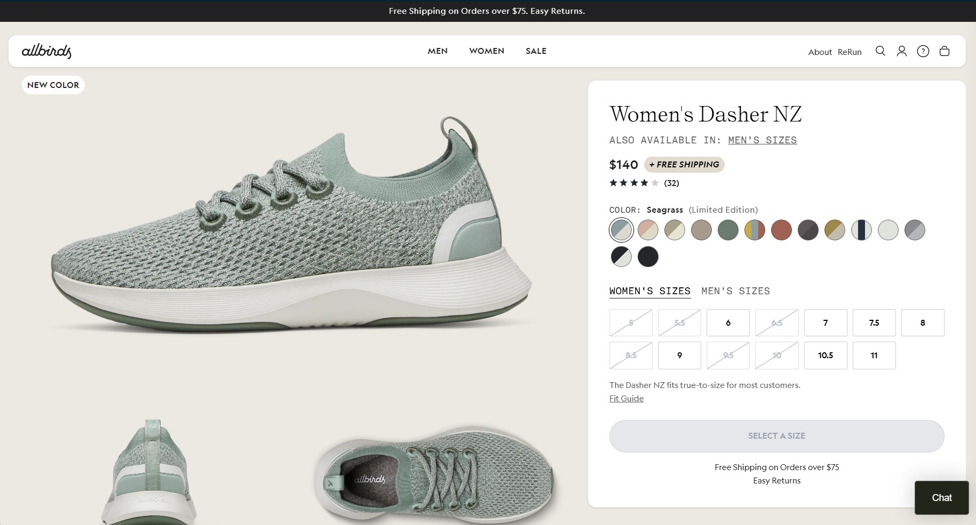
Task: Click the sold-out size 8.5 box
Action: 631,356
